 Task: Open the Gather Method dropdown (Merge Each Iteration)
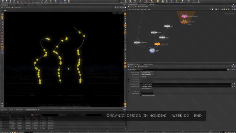click(147, 75)
